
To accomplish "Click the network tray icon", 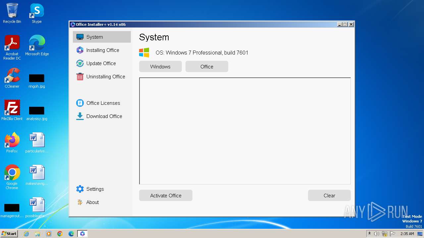I will coord(385,234).
